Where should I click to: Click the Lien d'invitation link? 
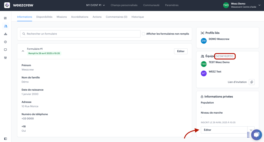pos(237,82)
